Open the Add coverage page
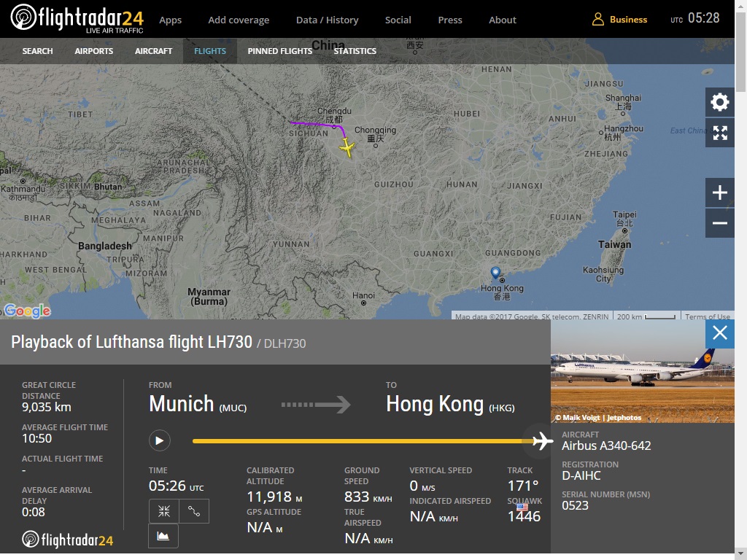Viewport: 747px width, 560px height. pos(239,20)
